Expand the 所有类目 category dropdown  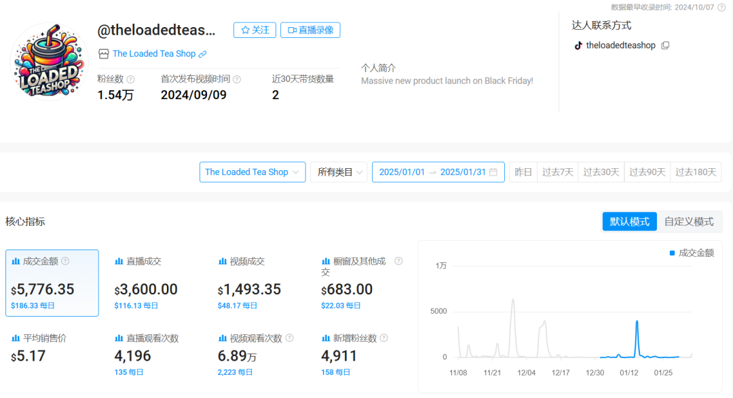click(x=338, y=172)
